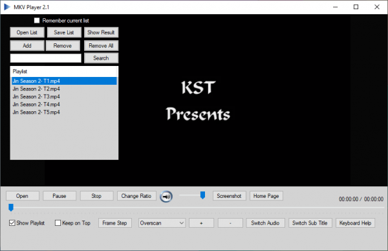The width and height of the screenshot is (388, 251).
Task: Take a Screenshot of the video
Action: point(229,196)
